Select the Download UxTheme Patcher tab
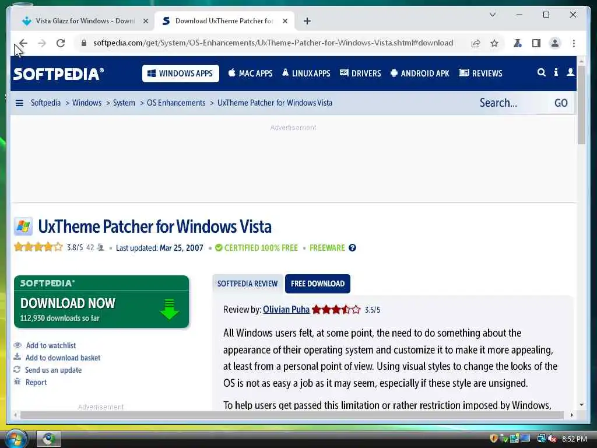Image resolution: width=597 pixels, height=448 pixels. [x=224, y=21]
